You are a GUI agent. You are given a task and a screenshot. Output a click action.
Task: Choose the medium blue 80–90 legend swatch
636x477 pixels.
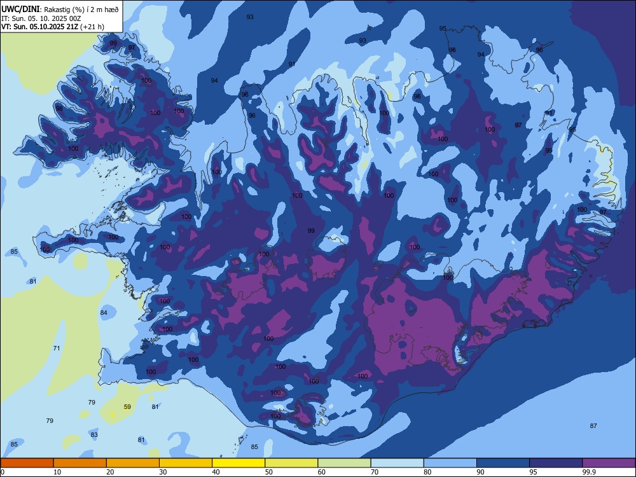tap(450, 463)
